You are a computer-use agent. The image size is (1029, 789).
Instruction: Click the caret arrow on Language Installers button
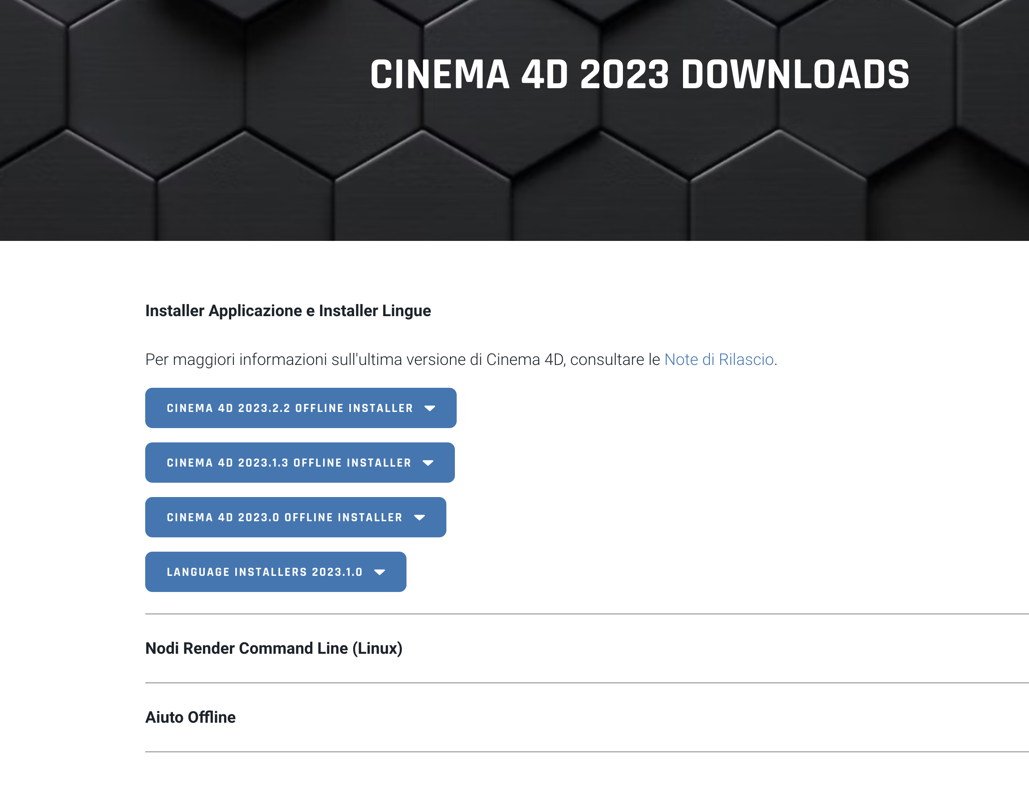pyautogui.click(x=379, y=572)
